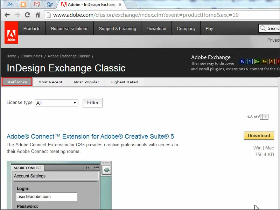This screenshot has height=210, width=280.
Task: Click the Adobe Exchange heading link
Action: [211, 57]
